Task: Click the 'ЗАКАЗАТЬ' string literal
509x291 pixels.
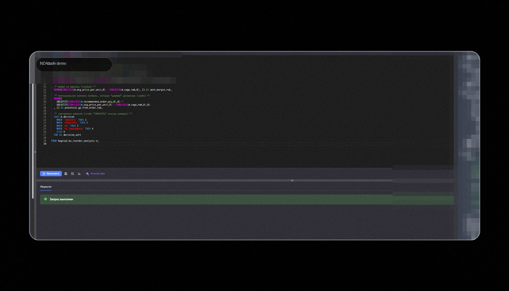Action: click(x=70, y=120)
